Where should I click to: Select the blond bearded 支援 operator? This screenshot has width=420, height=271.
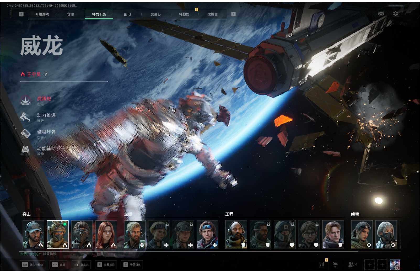click(135, 235)
